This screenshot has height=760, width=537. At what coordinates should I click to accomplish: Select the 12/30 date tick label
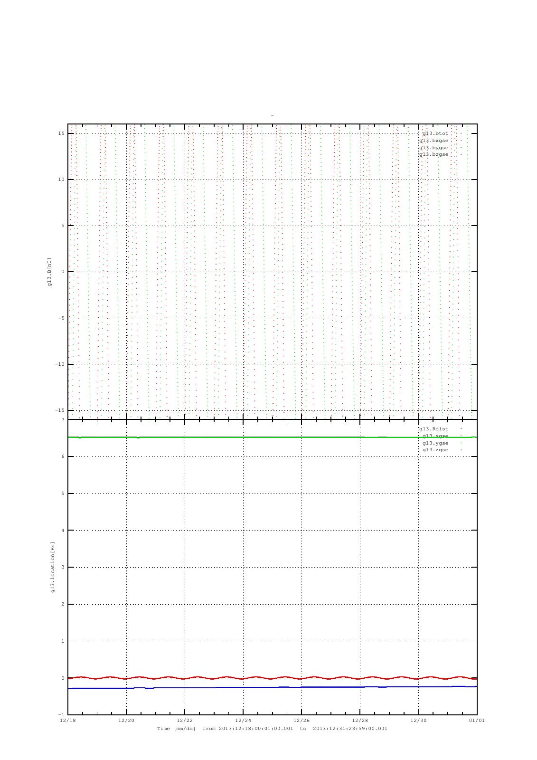pos(418,721)
